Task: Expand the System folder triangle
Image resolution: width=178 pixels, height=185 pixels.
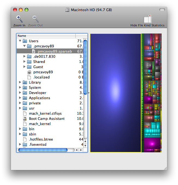Action: [20, 87]
